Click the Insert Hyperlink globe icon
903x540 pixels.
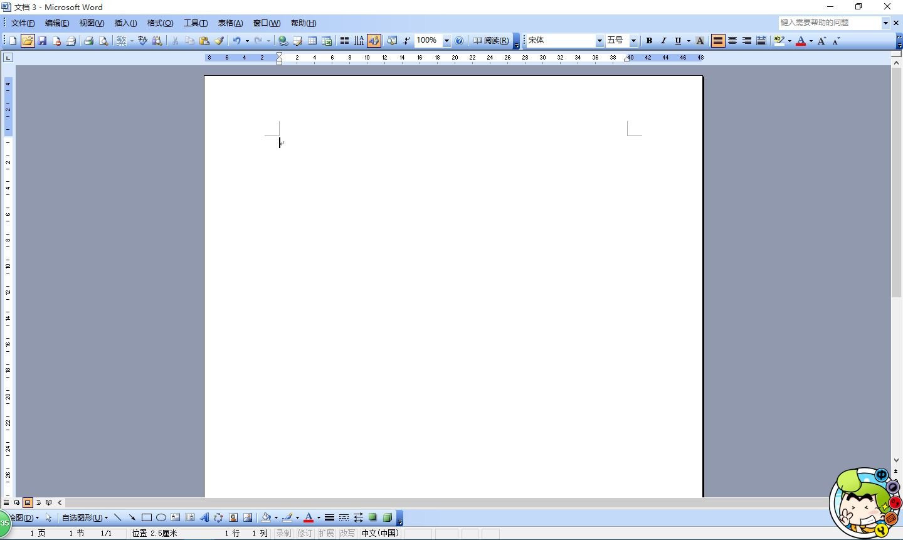283,41
